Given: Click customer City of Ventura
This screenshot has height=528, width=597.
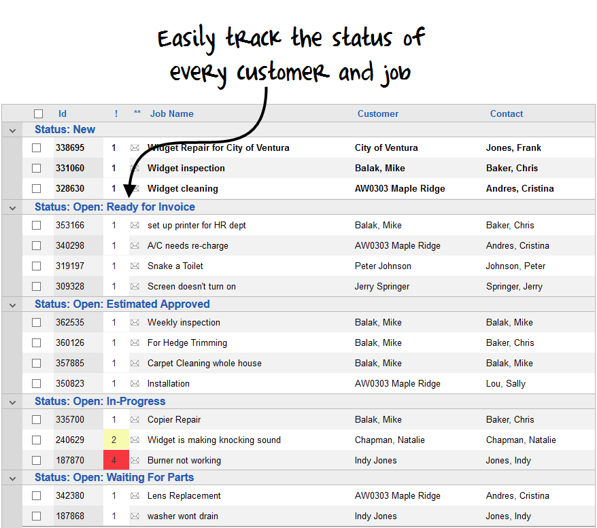Looking at the screenshot, I should [386, 147].
